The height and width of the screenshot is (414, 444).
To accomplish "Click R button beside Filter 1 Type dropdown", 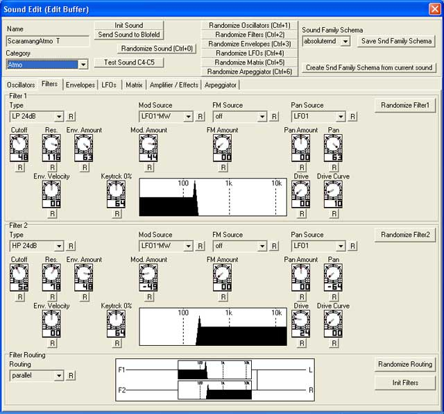I will pos(71,116).
